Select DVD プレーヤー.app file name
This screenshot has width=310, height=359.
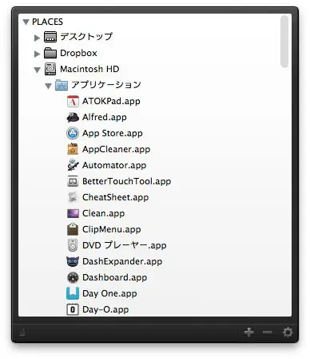pos(125,246)
